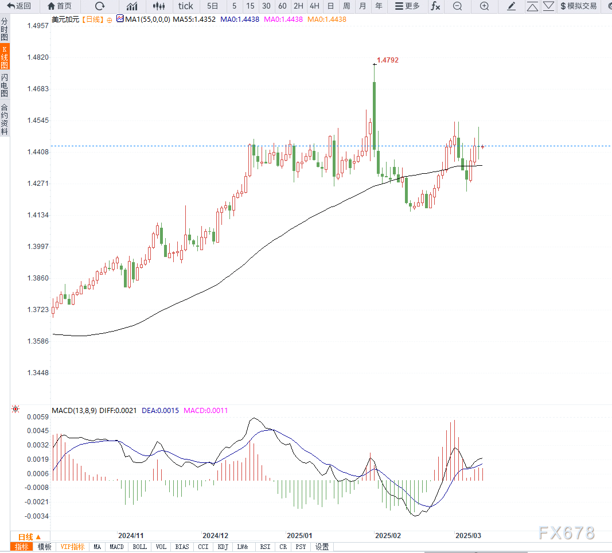This screenshot has height=553, width=612.
Task: Expand the 更多 timeframe menu
Action: 407,6
